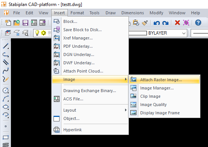Select the Spline tool
Viewport: 208px width, 147px height.
pos(6,71)
